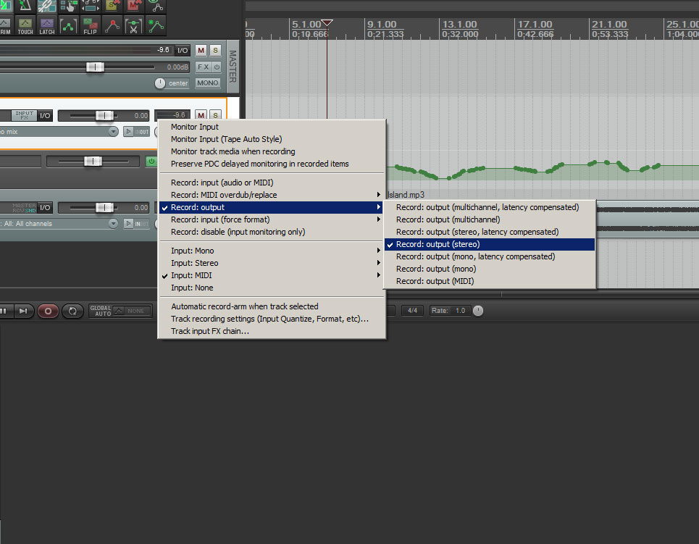Choose Record: output (multichannel, latency compensated)

[490, 207]
